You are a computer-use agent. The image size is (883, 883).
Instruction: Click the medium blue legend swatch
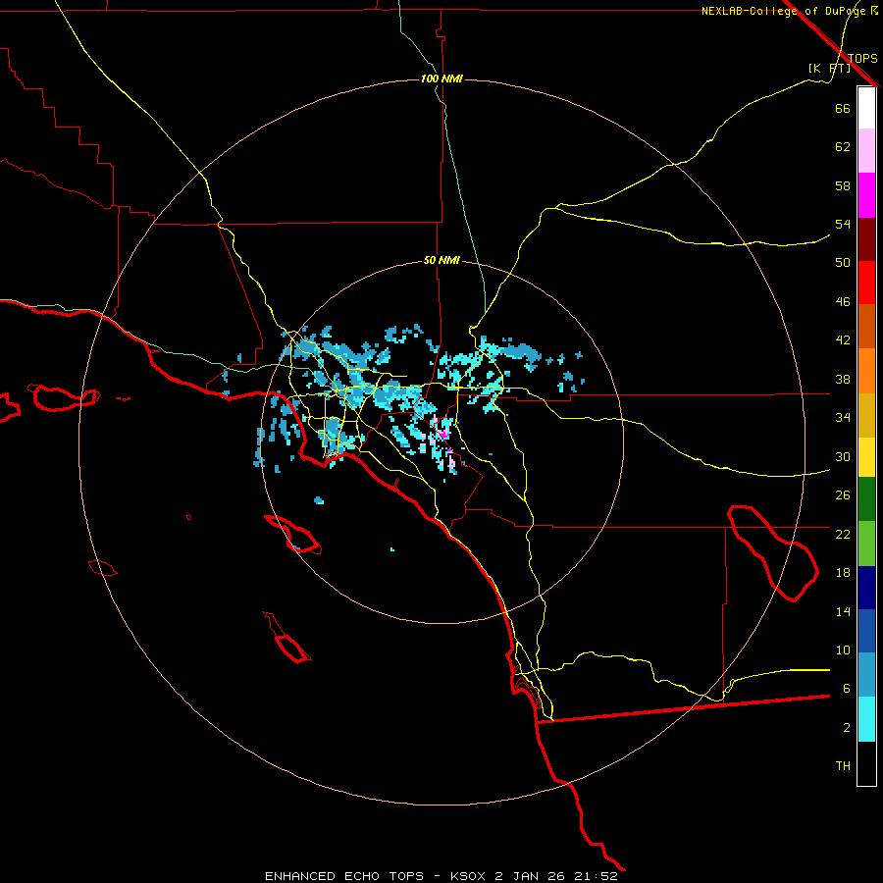(x=866, y=631)
